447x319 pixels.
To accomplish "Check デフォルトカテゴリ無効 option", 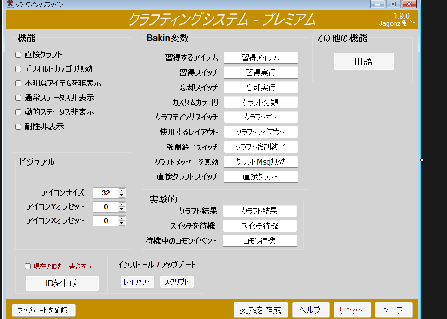I will pos(18,69).
